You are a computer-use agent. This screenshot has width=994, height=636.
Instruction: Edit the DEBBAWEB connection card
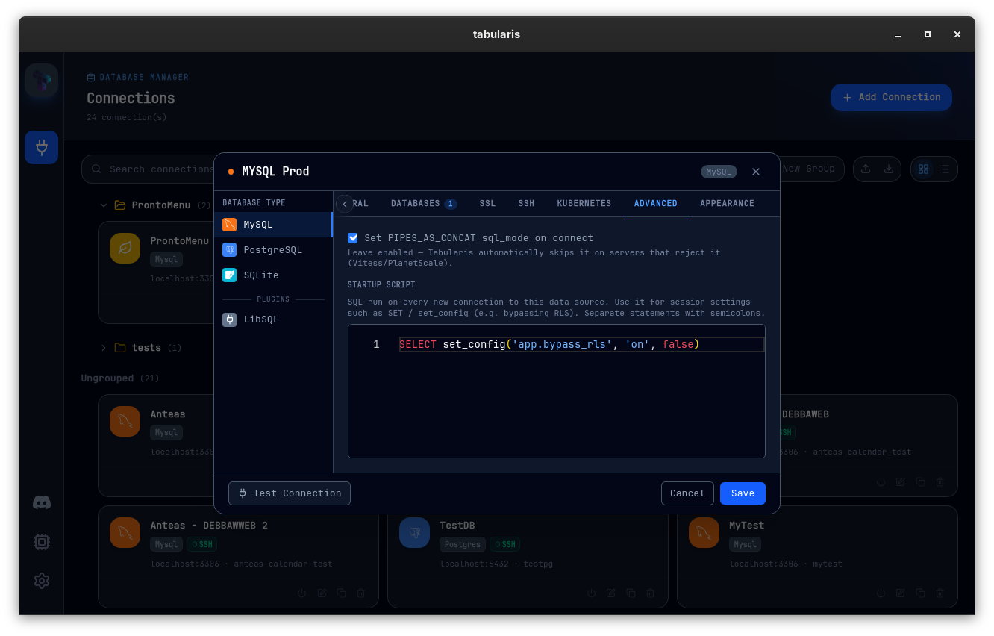901,482
